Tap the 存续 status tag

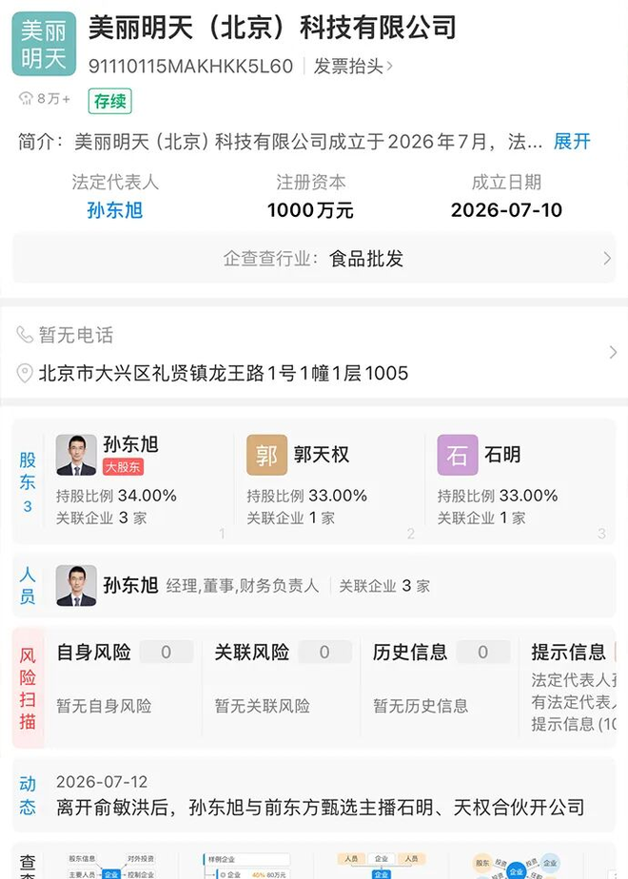(110, 101)
